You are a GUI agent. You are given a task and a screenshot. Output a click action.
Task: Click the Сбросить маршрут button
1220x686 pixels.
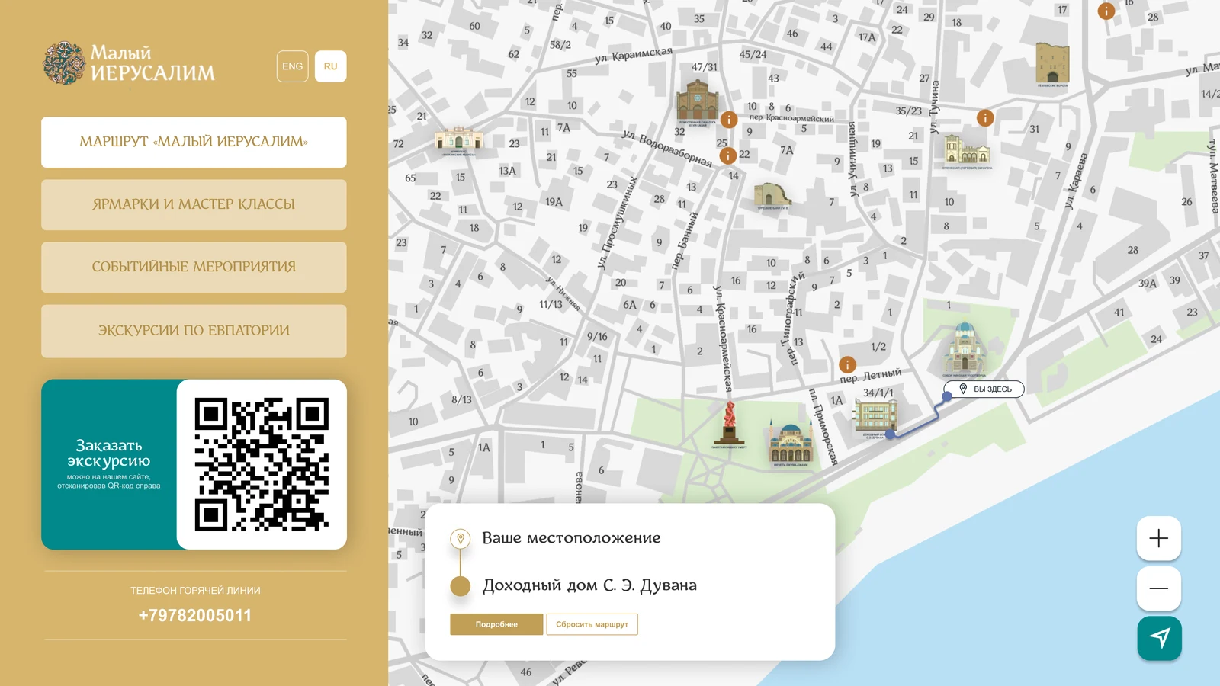point(592,624)
